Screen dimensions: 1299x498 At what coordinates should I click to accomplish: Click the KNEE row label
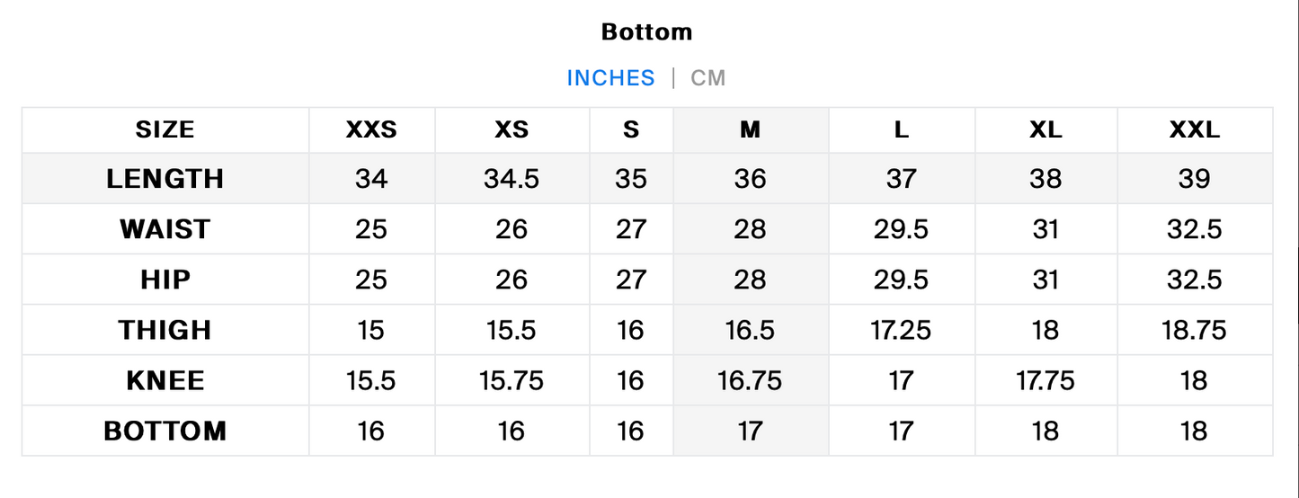click(x=165, y=380)
